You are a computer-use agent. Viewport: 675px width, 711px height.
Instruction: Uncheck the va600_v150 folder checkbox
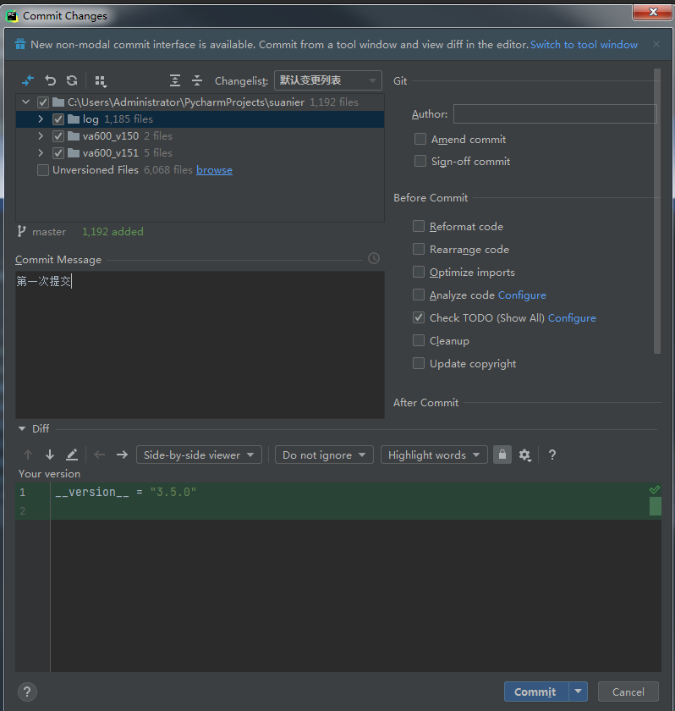click(58, 136)
